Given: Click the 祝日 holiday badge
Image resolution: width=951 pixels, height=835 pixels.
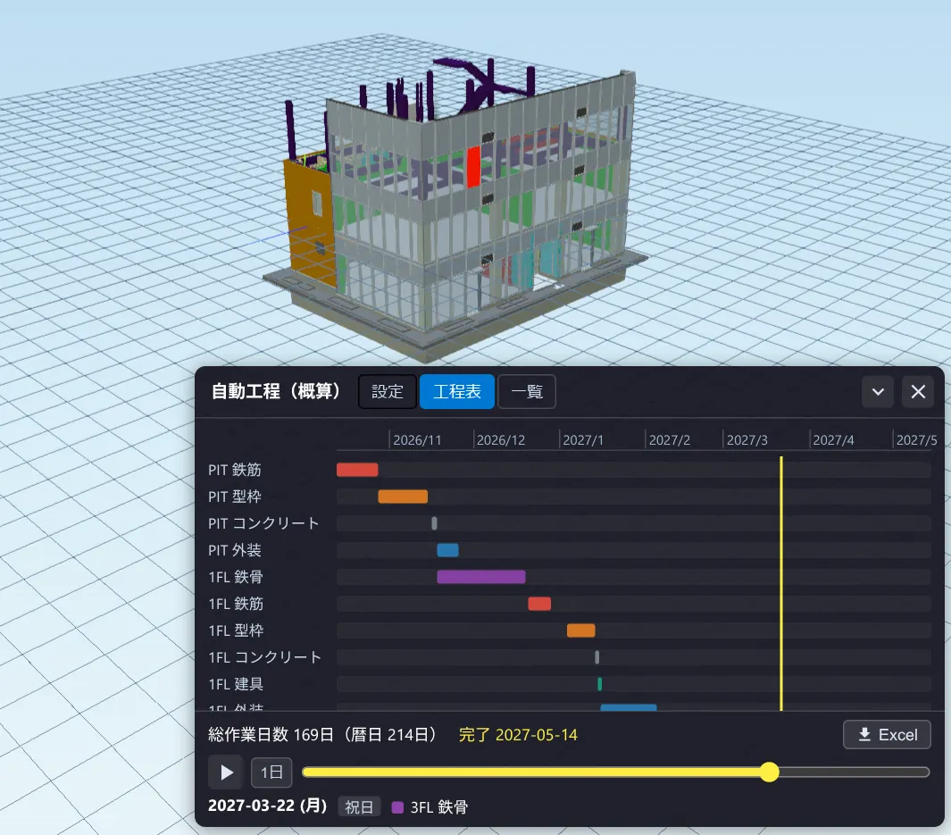Looking at the screenshot, I should pos(359,807).
